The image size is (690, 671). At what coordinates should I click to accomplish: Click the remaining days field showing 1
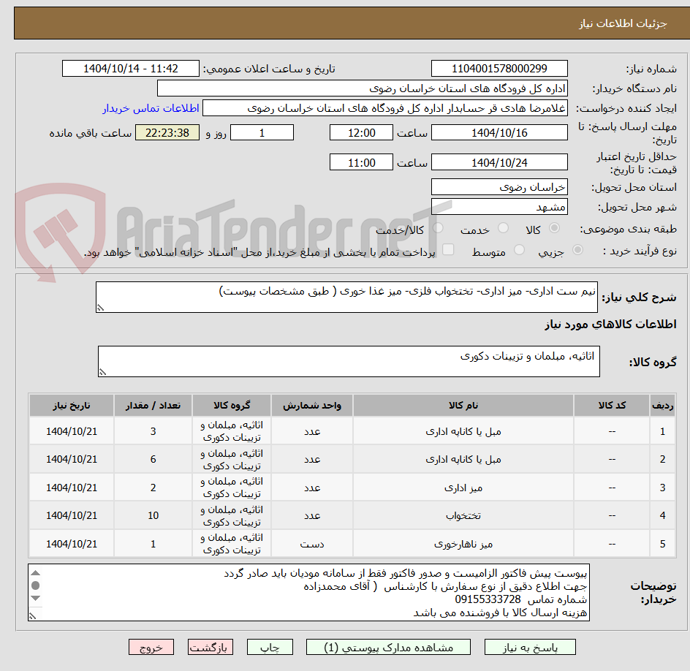click(262, 132)
